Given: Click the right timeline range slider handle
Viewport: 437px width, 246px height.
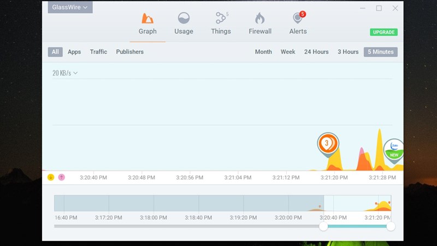Looking at the screenshot, I should pos(391,226).
